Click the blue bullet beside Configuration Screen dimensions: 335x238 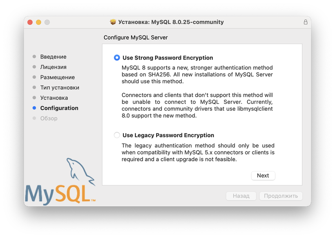click(34, 108)
